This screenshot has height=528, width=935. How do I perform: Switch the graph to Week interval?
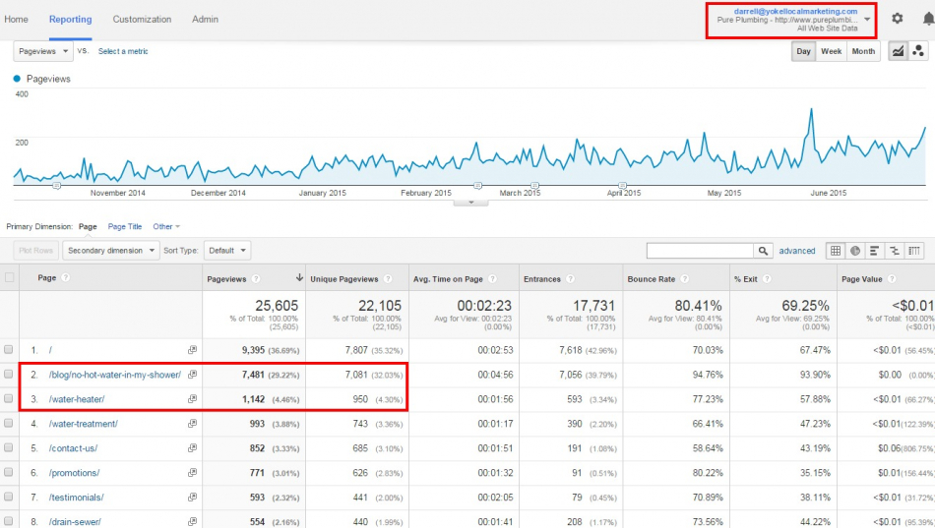click(x=831, y=51)
